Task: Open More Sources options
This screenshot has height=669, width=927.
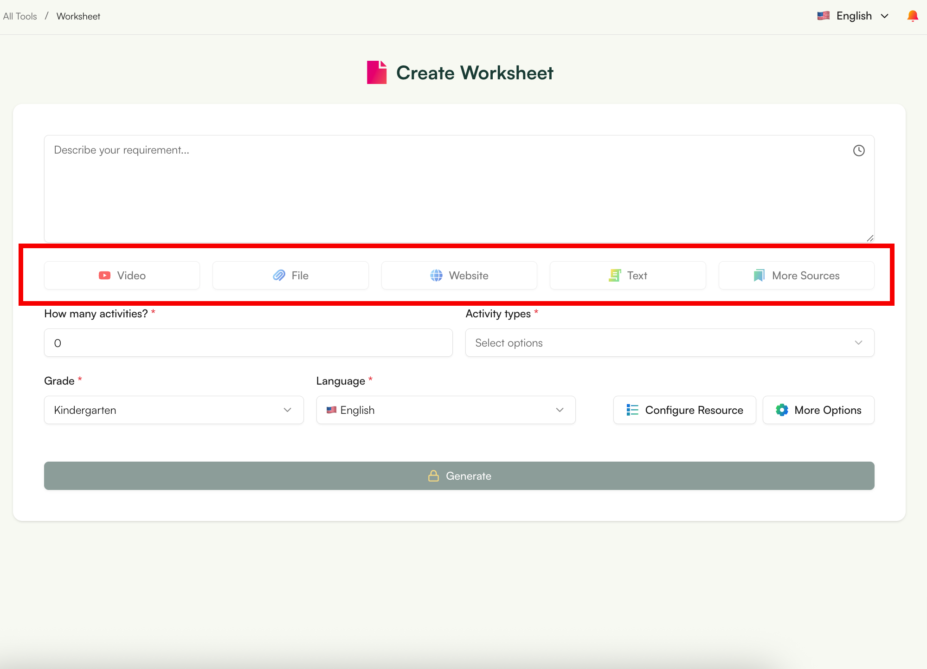Action: coord(796,275)
